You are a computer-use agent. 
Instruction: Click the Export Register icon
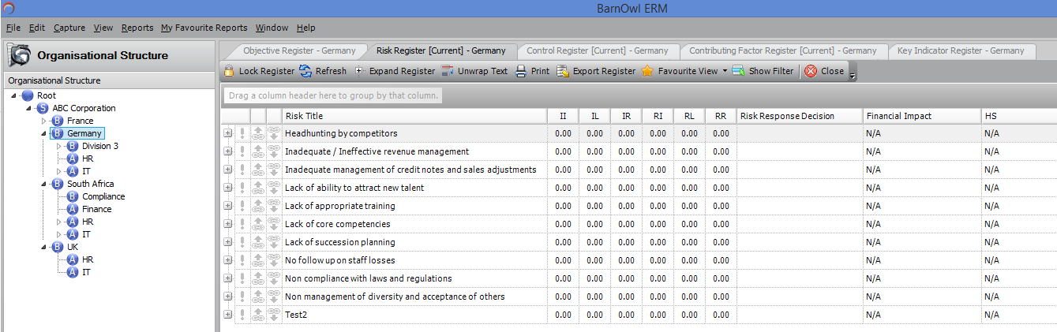pyautogui.click(x=563, y=71)
